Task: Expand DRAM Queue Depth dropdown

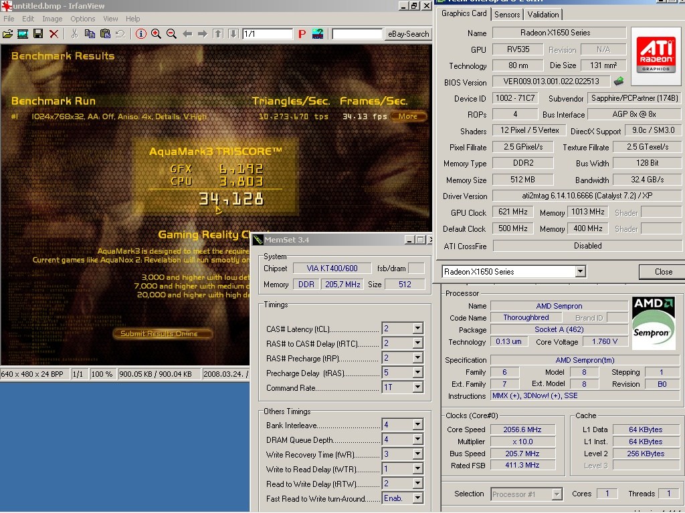Action: coord(417,440)
